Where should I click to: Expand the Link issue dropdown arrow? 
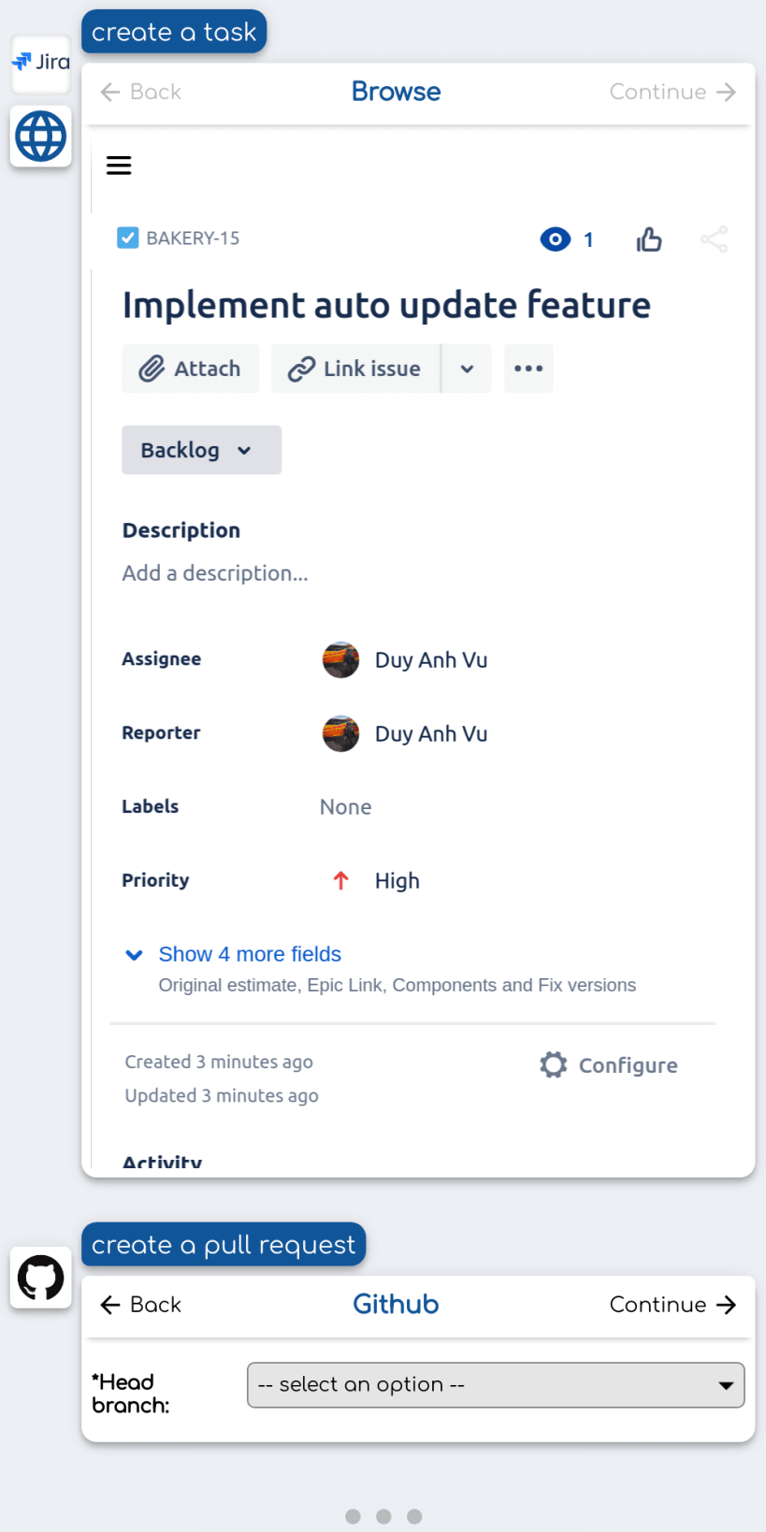coord(467,369)
